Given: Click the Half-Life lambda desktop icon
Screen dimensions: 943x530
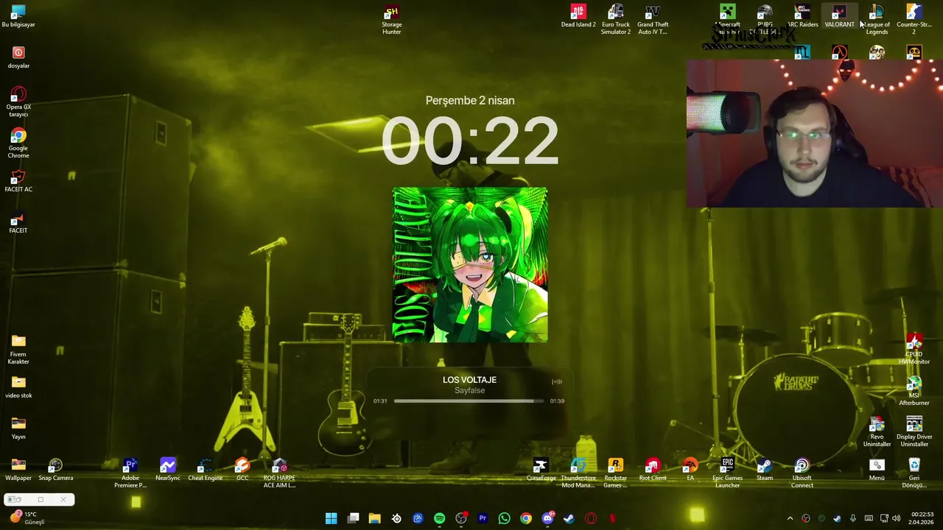Looking at the screenshot, I should coord(839,52).
